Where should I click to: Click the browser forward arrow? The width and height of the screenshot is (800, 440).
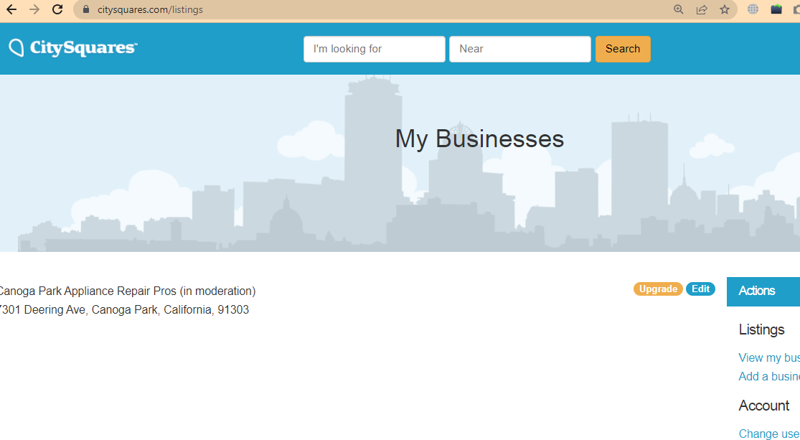tap(34, 9)
